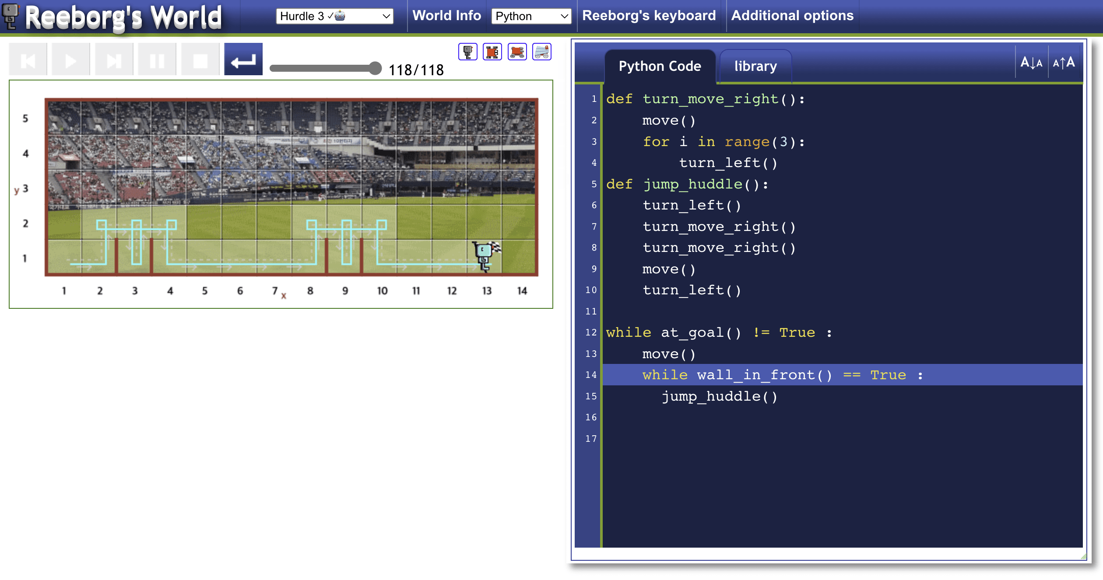Click the reload world return-arrow button
Viewport: 1103px width, 580px height.
tap(243, 60)
